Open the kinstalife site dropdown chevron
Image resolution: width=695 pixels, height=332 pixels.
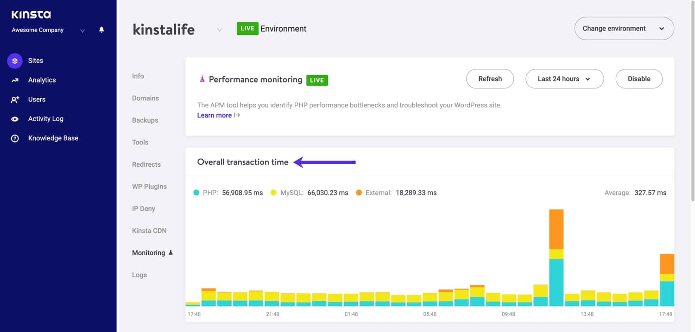point(220,30)
